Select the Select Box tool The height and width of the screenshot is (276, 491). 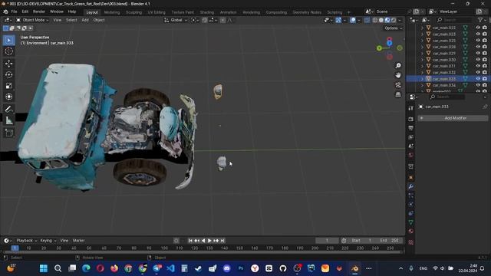click(x=8, y=41)
